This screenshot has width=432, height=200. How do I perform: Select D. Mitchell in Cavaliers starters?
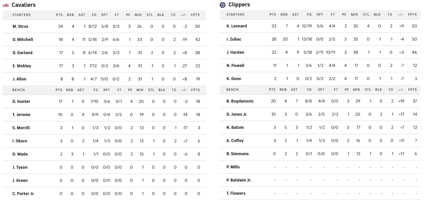23,40
